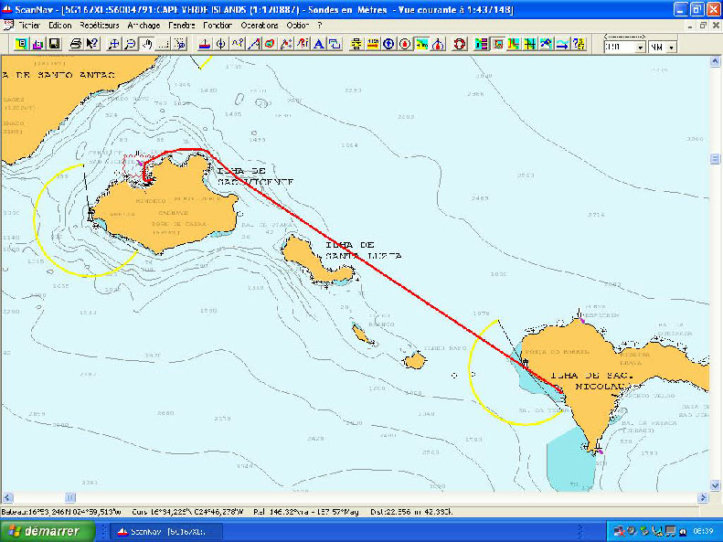Click the red lifebuoy icon

tap(459, 44)
